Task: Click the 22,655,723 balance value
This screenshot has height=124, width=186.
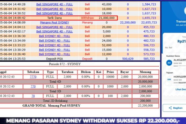Action: 149,22
